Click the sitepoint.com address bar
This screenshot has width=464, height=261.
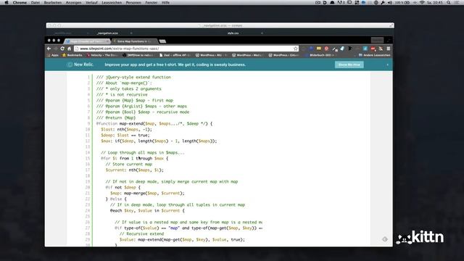click(186, 49)
